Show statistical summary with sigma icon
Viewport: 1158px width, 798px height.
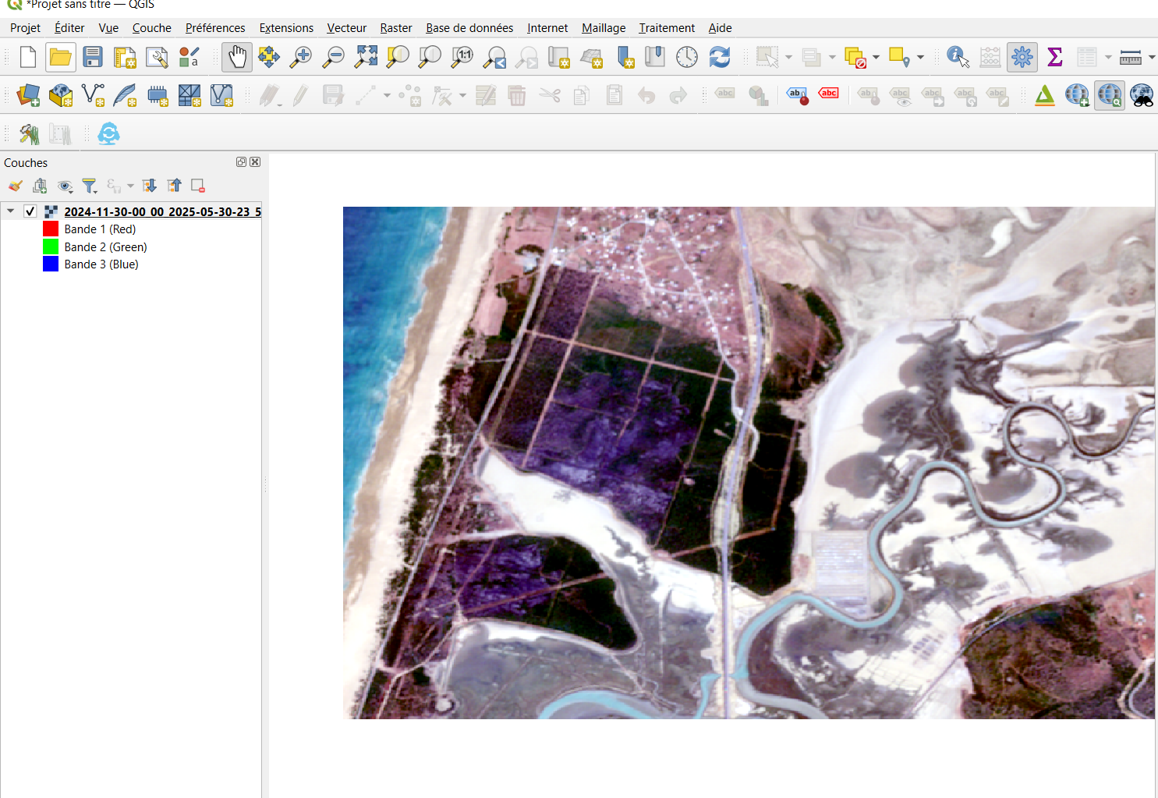1054,57
